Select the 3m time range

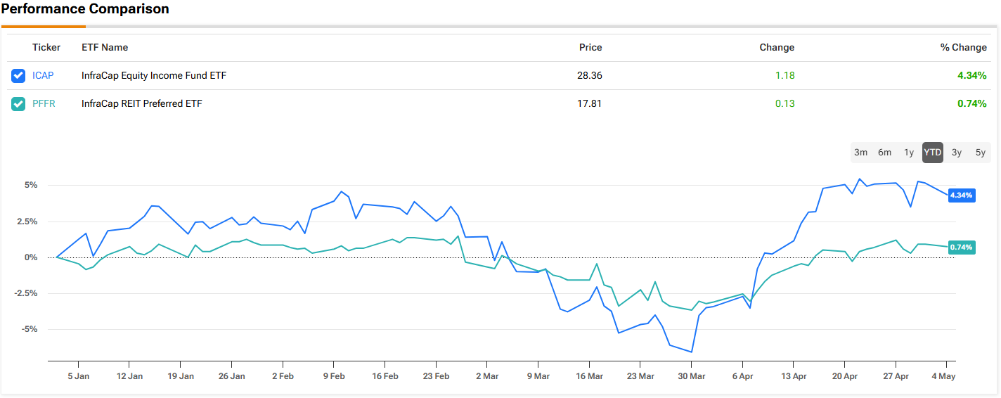click(x=860, y=153)
